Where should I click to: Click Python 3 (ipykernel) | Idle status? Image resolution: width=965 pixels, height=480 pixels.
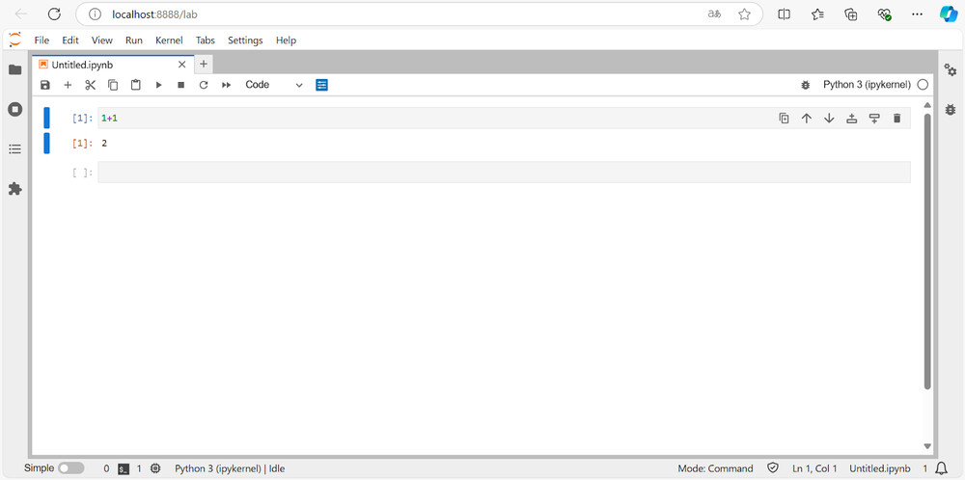(x=230, y=468)
